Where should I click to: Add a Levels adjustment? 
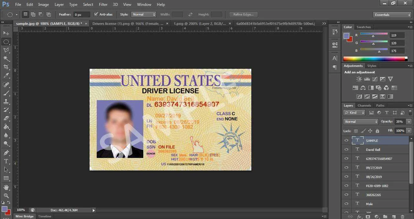click(367, 79)
